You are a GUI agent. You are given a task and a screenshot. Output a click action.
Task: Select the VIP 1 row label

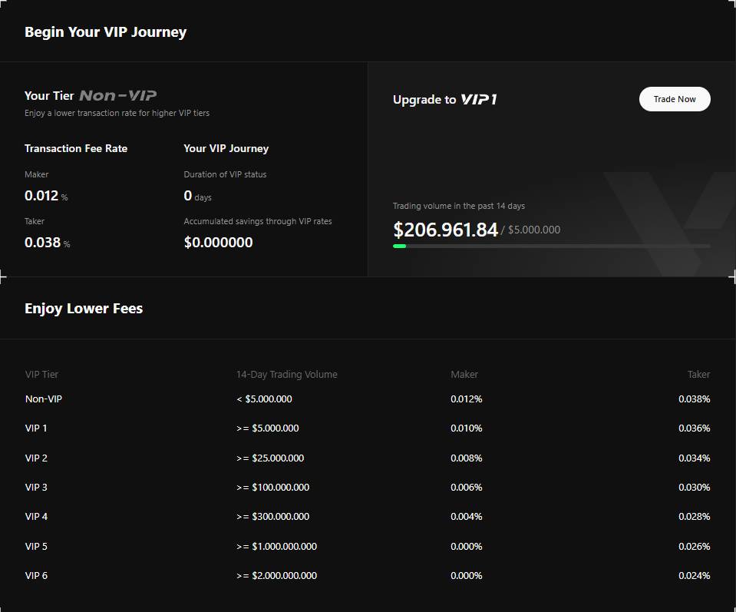click(x=36, y=428)
